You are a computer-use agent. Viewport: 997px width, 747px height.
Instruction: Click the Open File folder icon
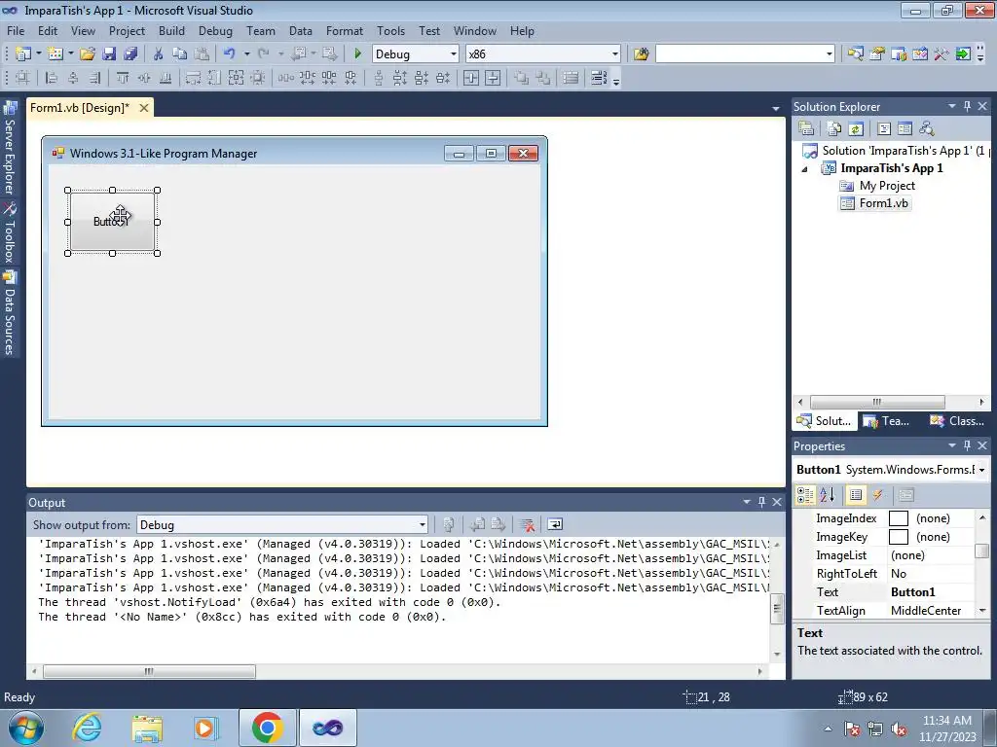[x=88, y=54]
